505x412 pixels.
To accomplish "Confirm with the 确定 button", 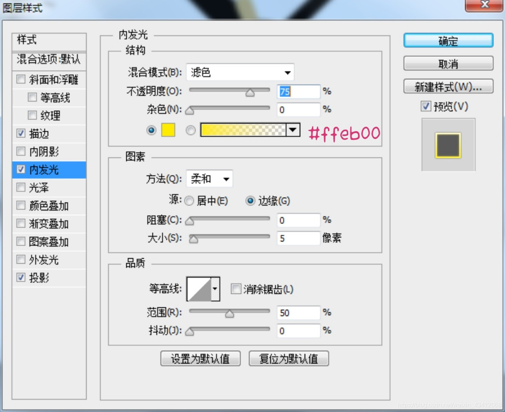I will pos(448,41).
